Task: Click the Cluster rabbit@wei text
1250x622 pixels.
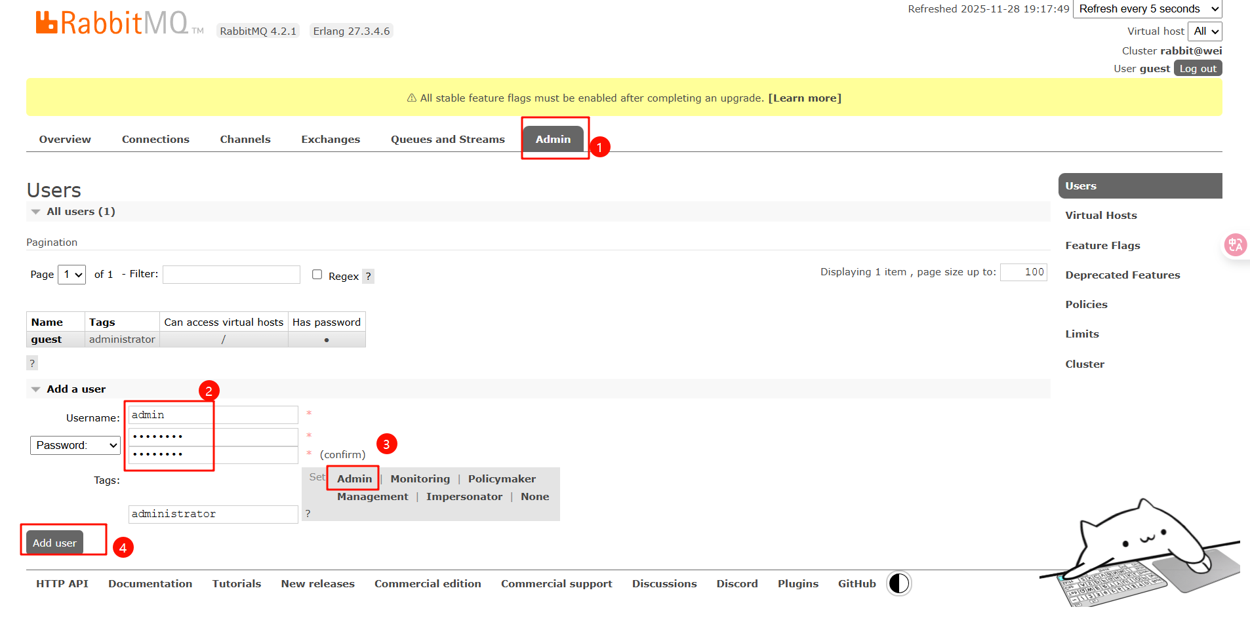Action: point(1172,51)
